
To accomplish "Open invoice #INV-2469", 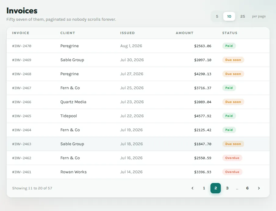I will coord(22,60).
